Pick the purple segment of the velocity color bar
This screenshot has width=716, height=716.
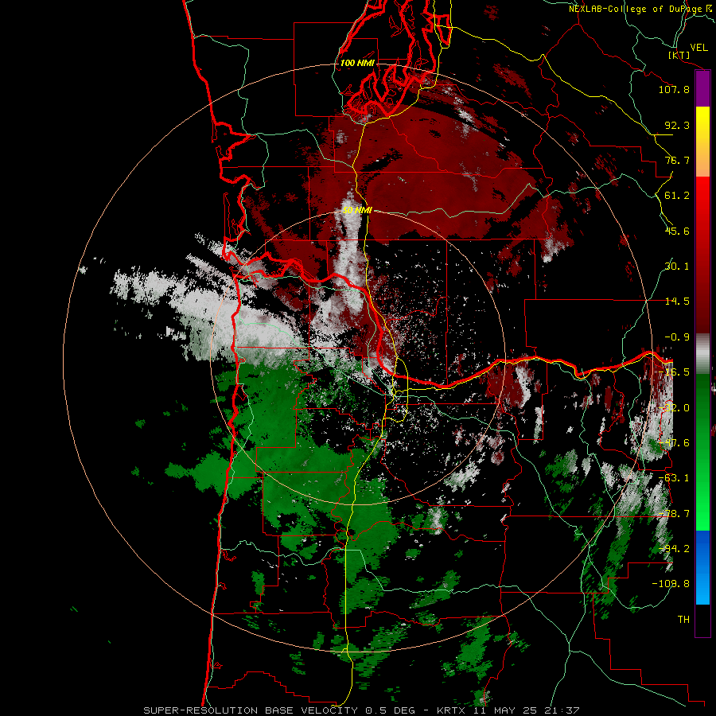[x=702, y=89]
